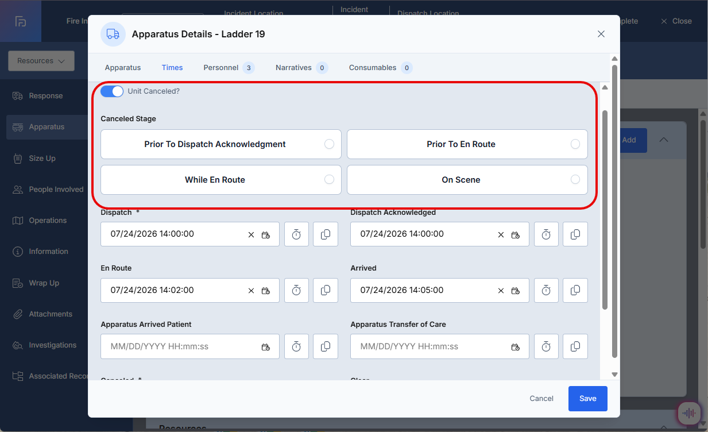Open the Narratives tab
The image size is (708, 432).
pyautogui.click(x=301, y=68)
